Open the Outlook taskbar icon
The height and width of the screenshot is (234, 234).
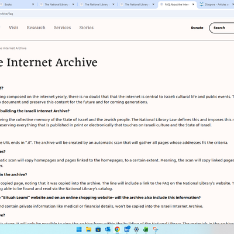click(x=108, y=229)
